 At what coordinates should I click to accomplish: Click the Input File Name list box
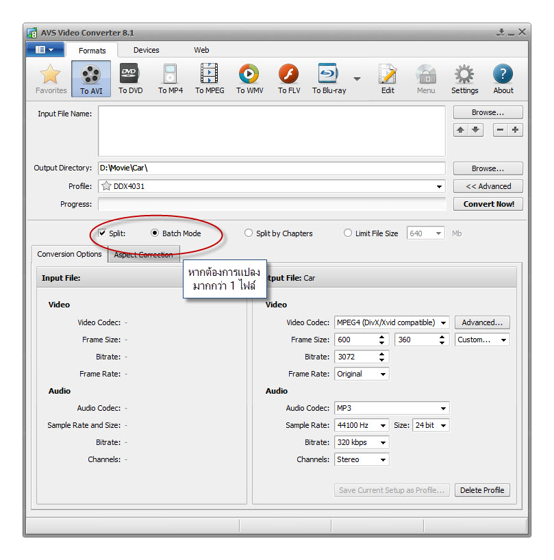(x=272, y=131)
